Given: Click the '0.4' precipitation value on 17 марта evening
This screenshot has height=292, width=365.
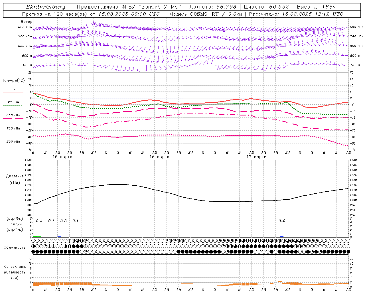Looking at the screenshot, I should coord(282,221).
